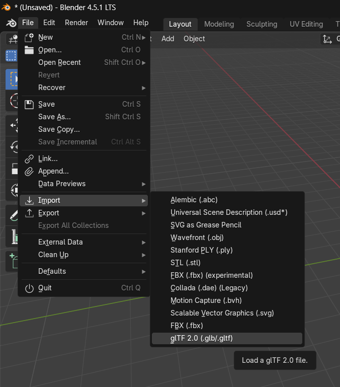Click the Save floppy disk icon
The height and width of the screenshot is (387, 340).
(x=29, y=104)
